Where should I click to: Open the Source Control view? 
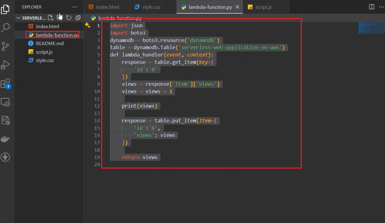(x=6, y=46)
